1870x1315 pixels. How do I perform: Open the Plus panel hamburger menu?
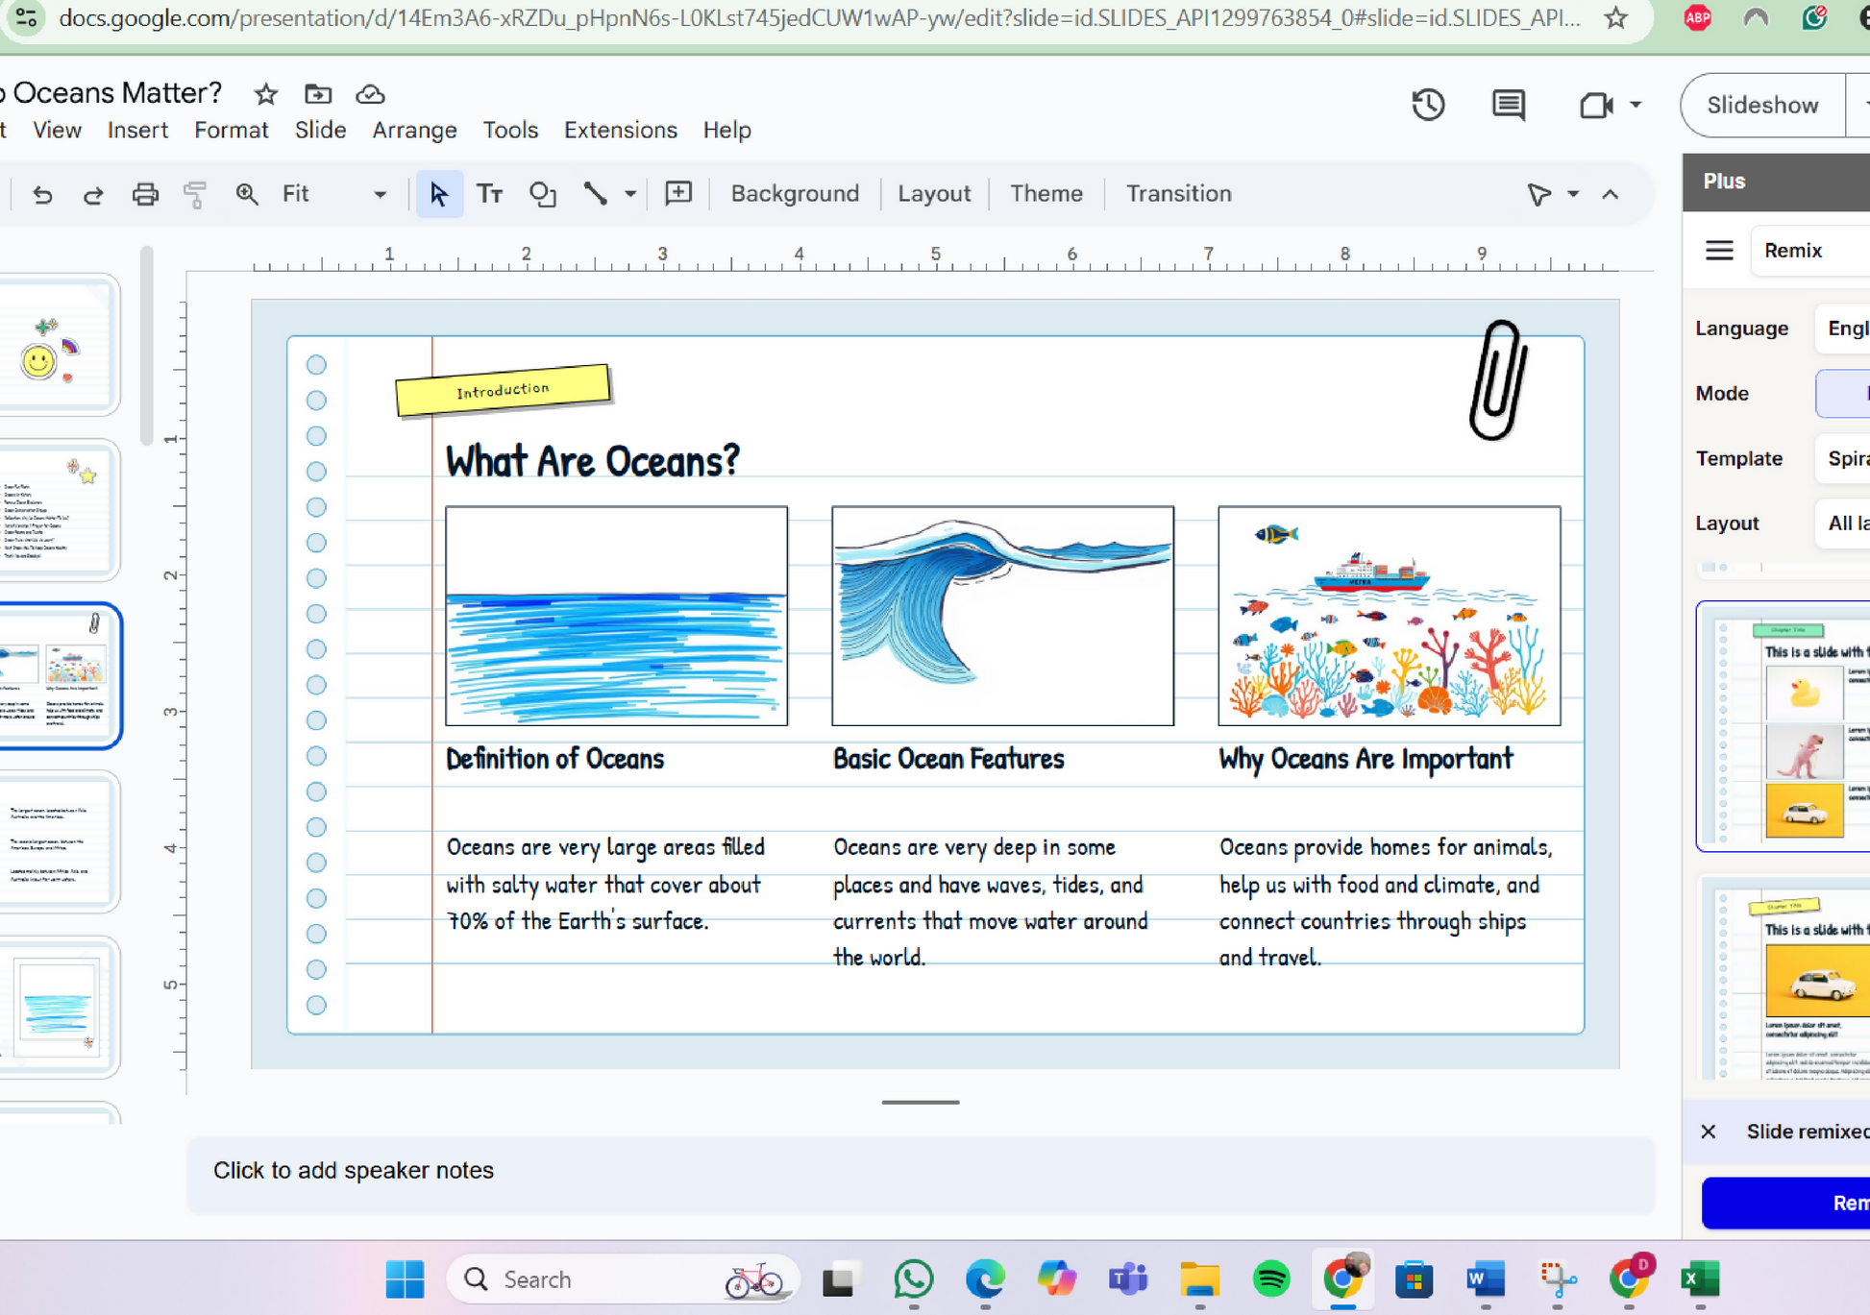point(1719,251)
